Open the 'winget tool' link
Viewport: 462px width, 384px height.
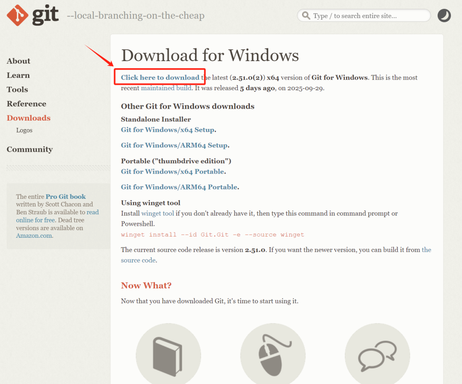tap(157, 213)
